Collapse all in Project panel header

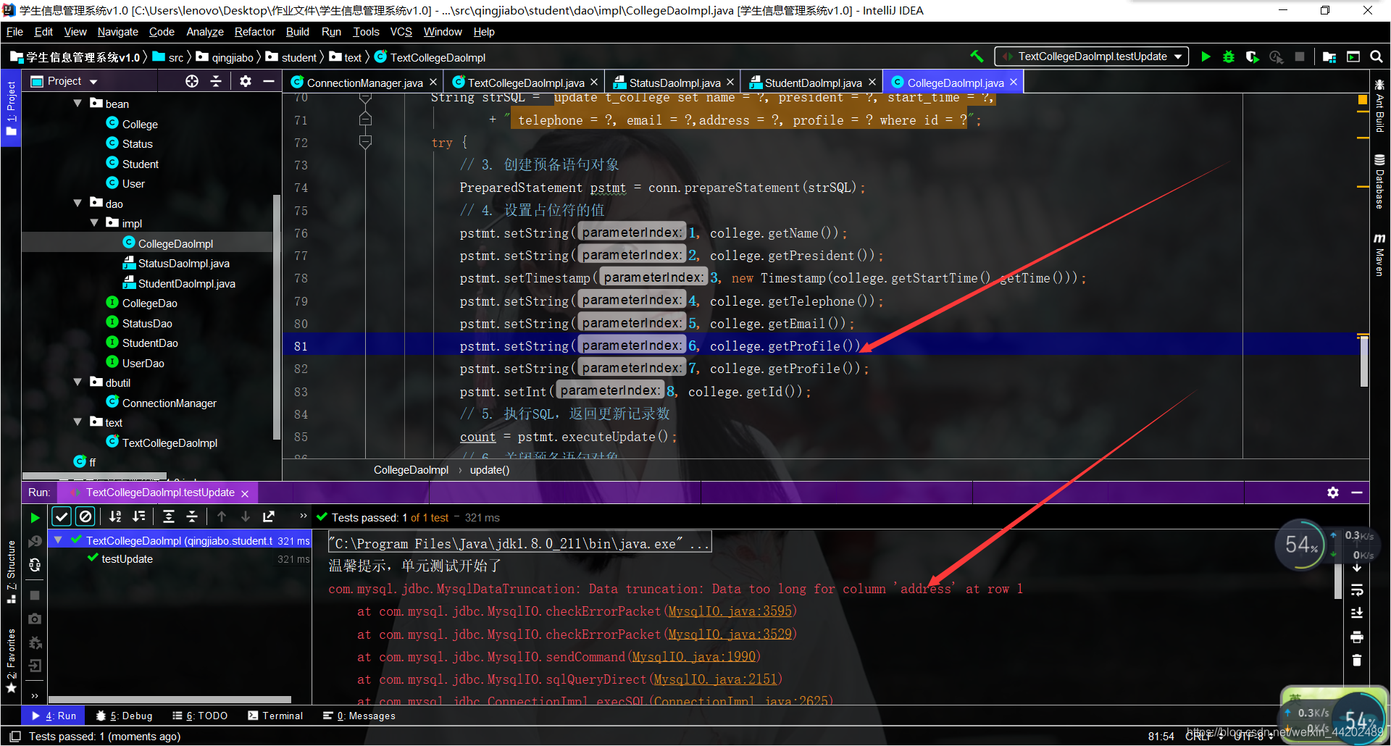click(x=216, y=81)
